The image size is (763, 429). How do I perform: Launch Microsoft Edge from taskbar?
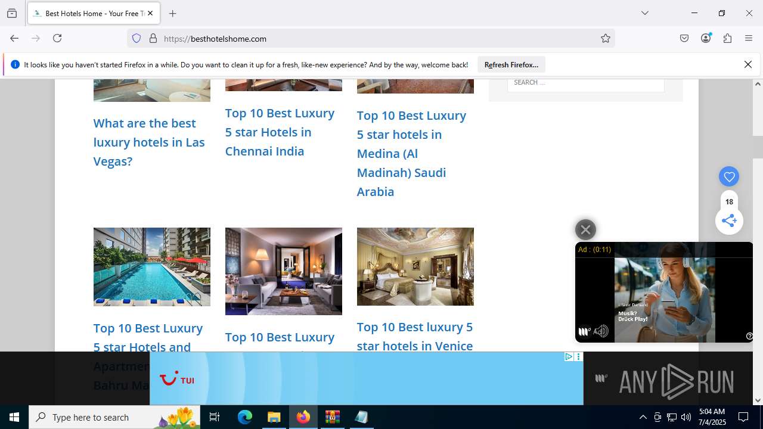pos(245,417)
